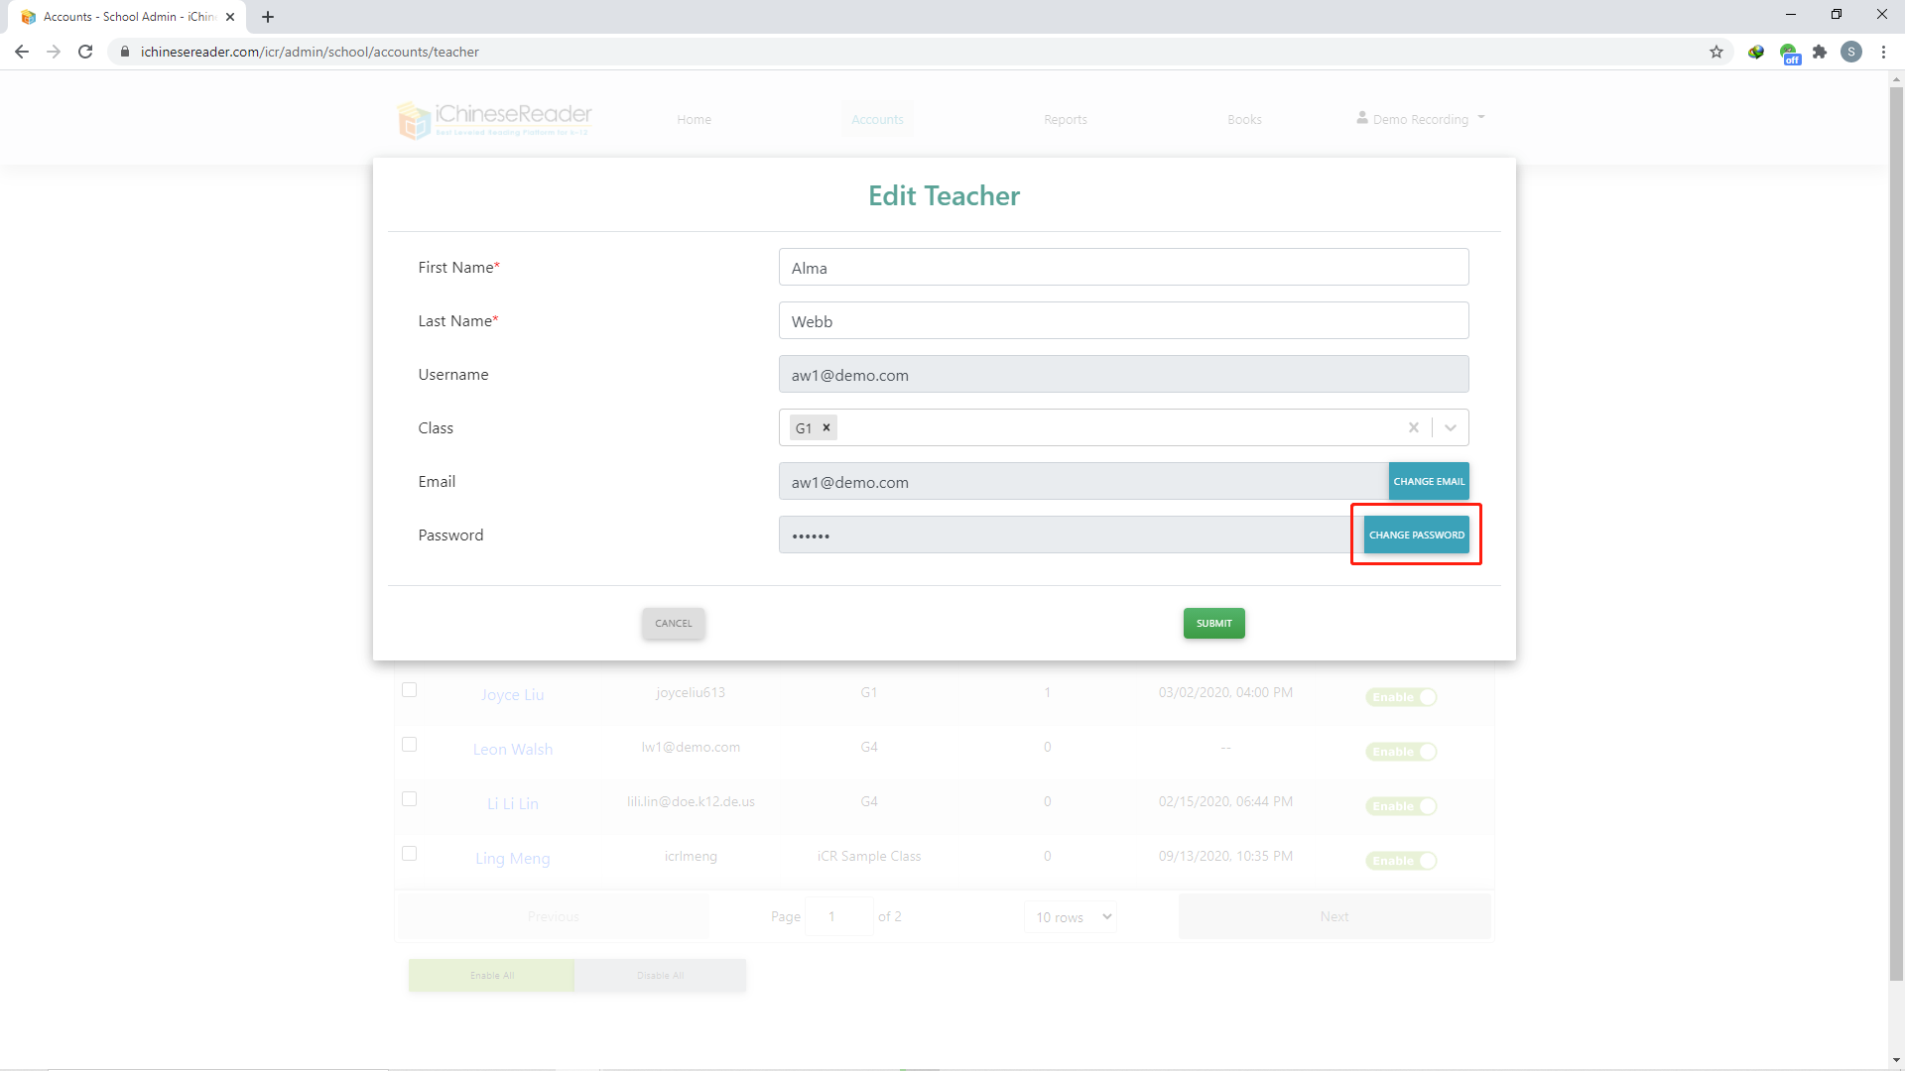Click the date 09/13/2020, 10:35 PM
Screen dimensions: 1905x1071
tap(1225, 856)
